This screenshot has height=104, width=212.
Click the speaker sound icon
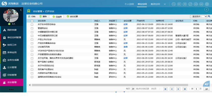pos(206,84)
